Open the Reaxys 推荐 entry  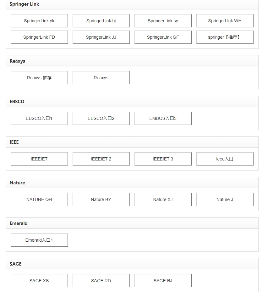click(x=39, y=78)
